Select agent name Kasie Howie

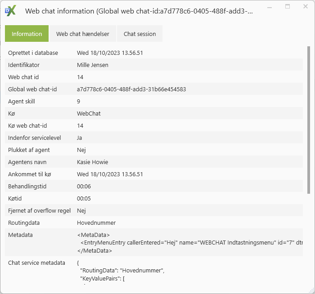click(92, 162)
